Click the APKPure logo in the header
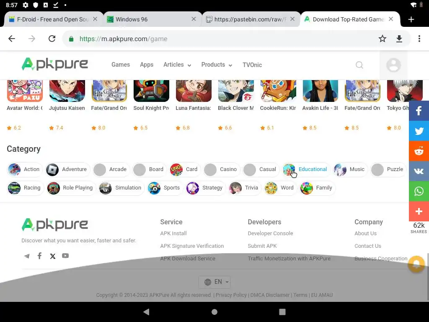This screenshot has height=322, width=429. tap(55, 64)
